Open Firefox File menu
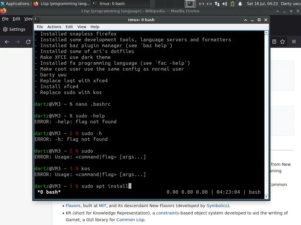 click(x=5, y=19)
